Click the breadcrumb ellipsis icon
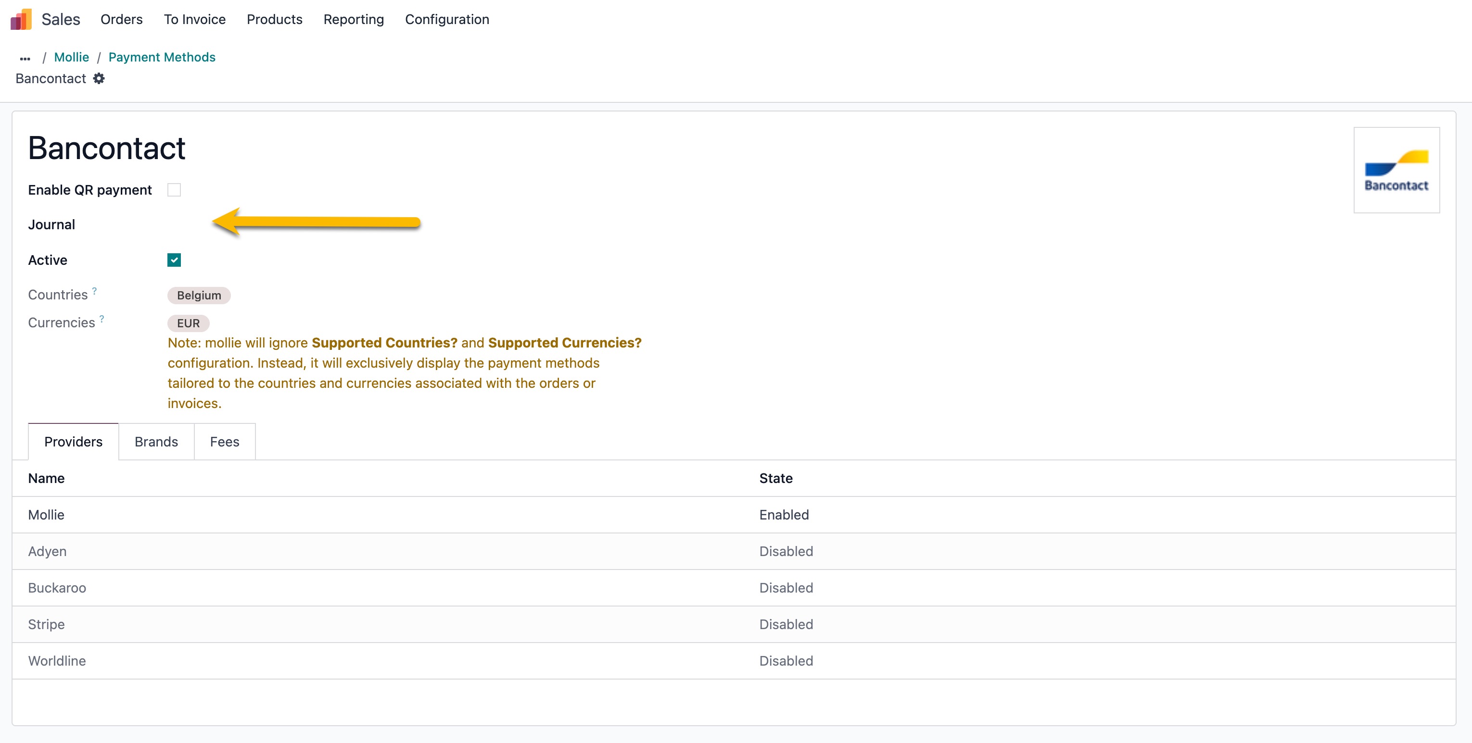 click(25, 58)
